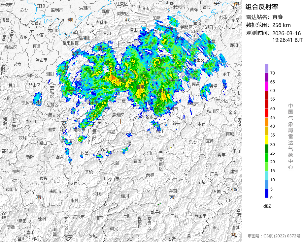This screenshot has height=242, width=305.
Task: Click the 资兴市 map label
Action: (79, 217)
